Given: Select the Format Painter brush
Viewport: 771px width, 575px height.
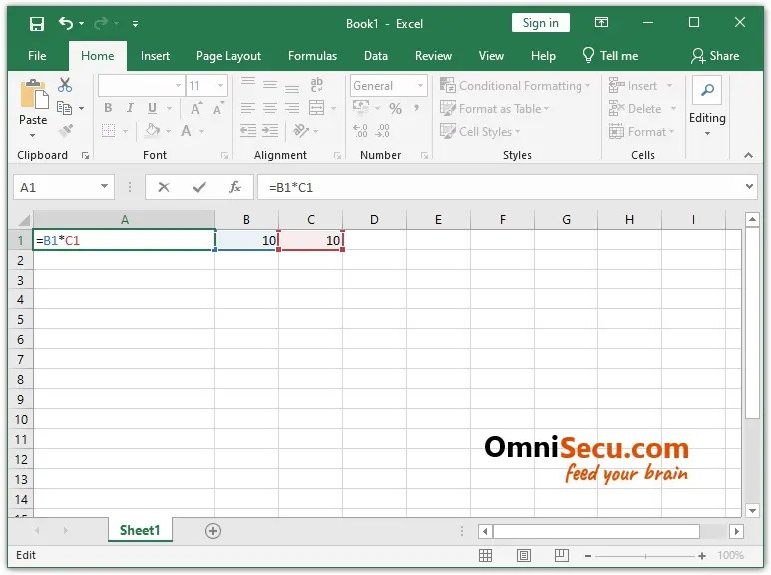Looking at the screenshot, I should pos(66,130).
